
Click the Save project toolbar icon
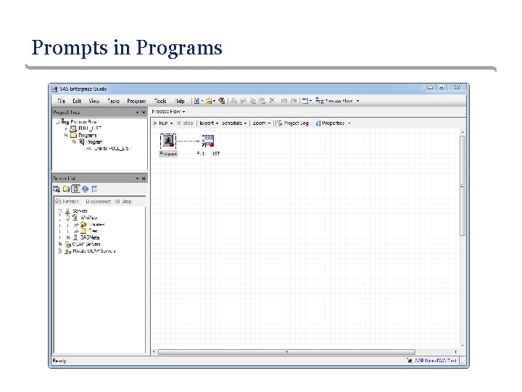pyautogui.click(x=221, y=101)
